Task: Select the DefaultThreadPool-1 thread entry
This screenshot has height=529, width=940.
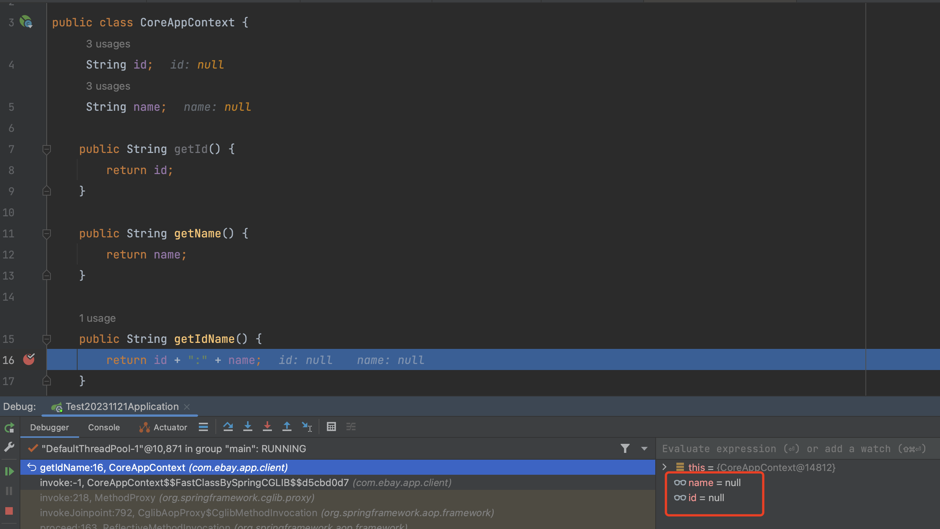Action: coord(174,449)
